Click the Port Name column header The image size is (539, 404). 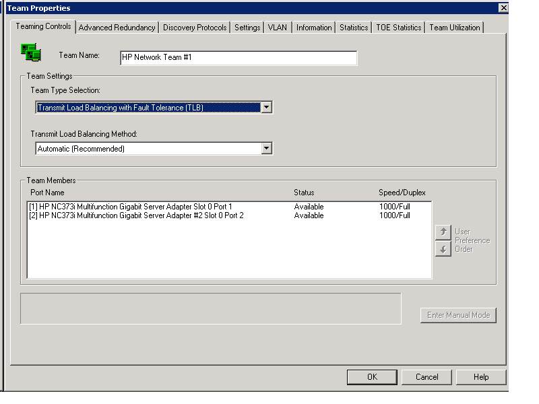pyautogui.click(x=47, y=193)
